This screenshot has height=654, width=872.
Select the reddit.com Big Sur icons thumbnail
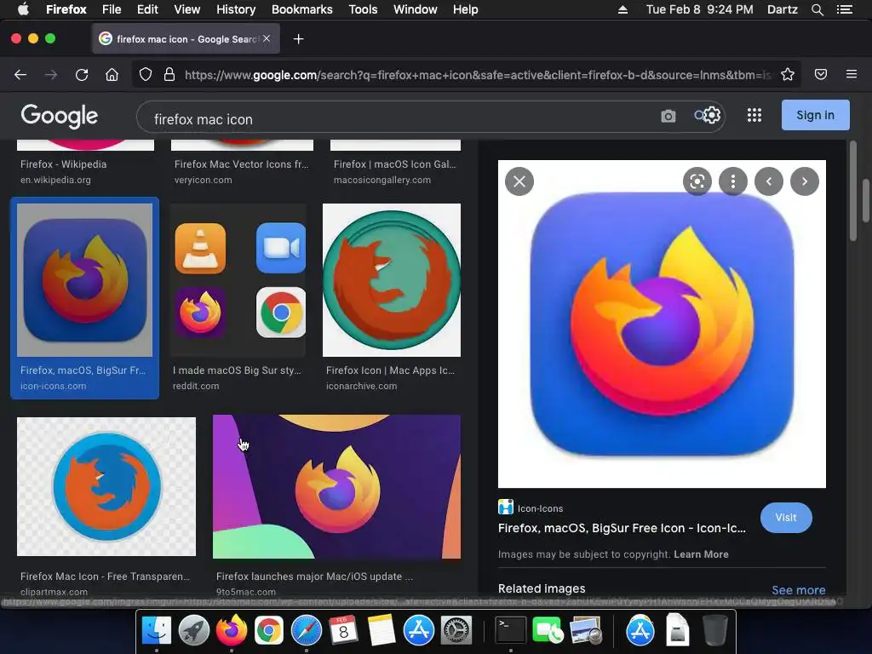(239, 279)
